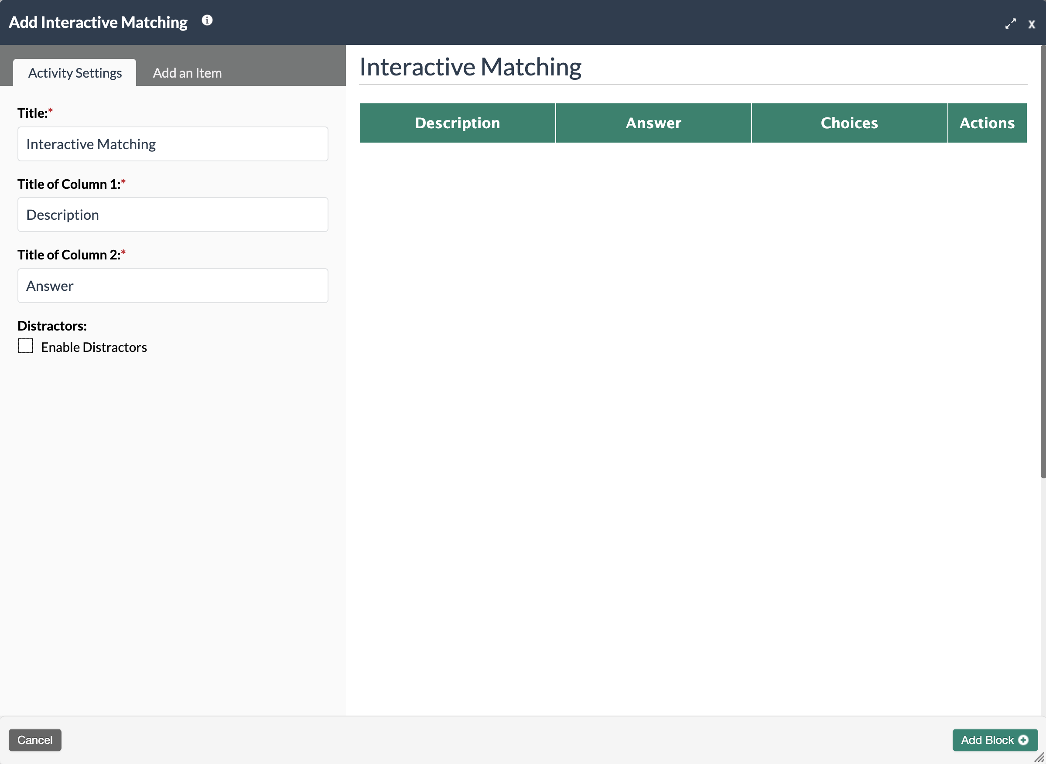Switch to the Add an Item tab

188,73
